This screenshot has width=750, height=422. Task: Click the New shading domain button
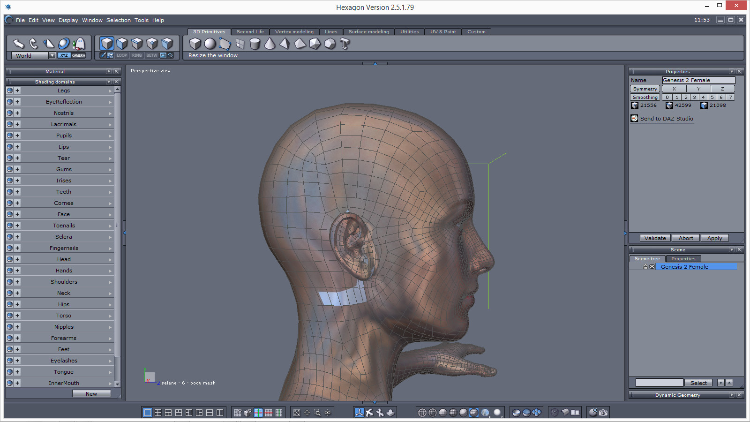91,394
